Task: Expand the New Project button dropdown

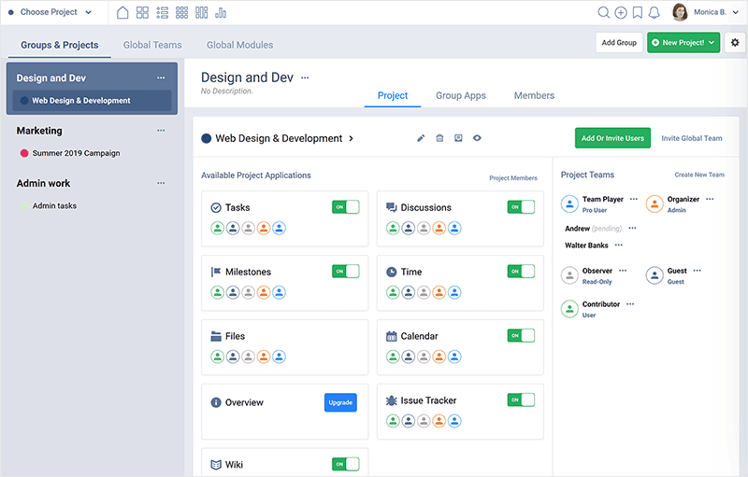Action: click(x=712, y=43)
